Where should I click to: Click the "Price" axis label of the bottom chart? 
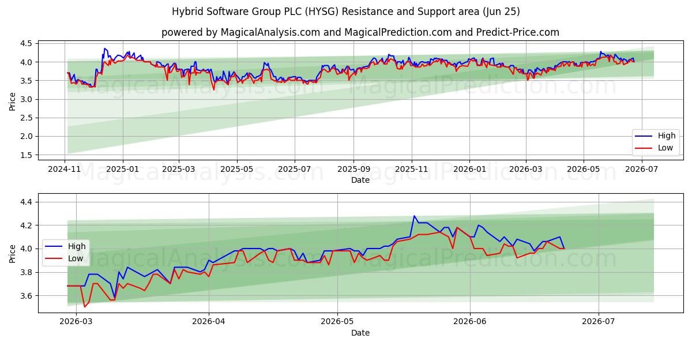(x=13, y=253)
